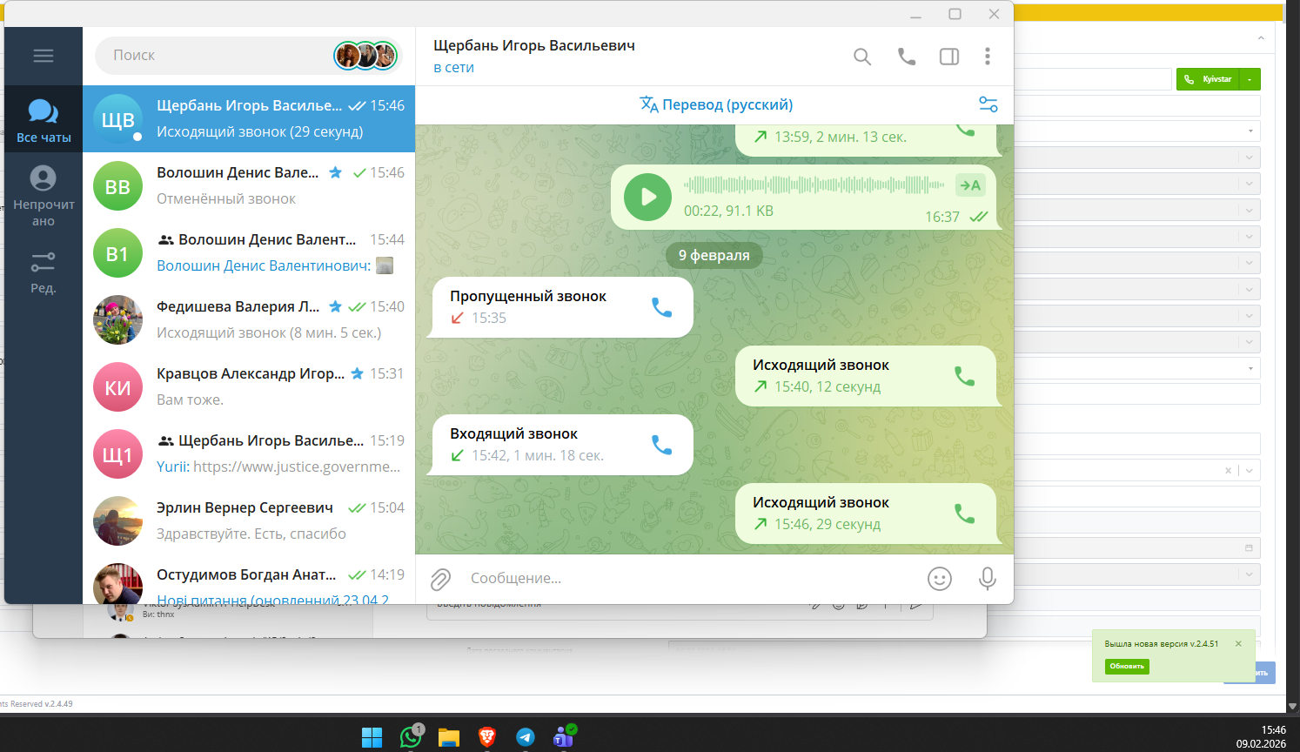Viewport: 1300px width, 752px height.
Task: Open the three-dot chat options menu
Action: pos(988,57)
